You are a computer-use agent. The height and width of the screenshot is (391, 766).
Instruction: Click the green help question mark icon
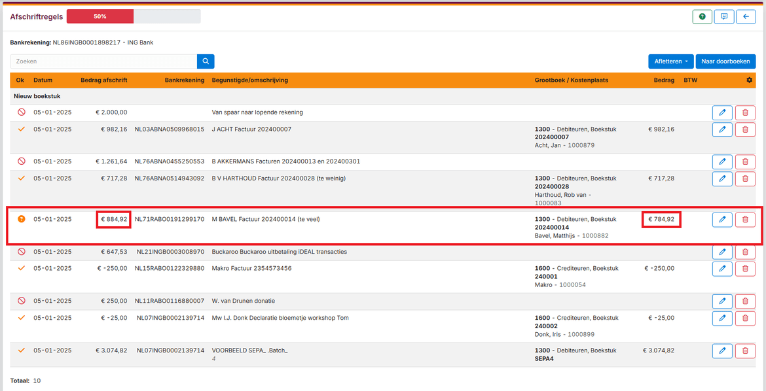pos(702,16)
